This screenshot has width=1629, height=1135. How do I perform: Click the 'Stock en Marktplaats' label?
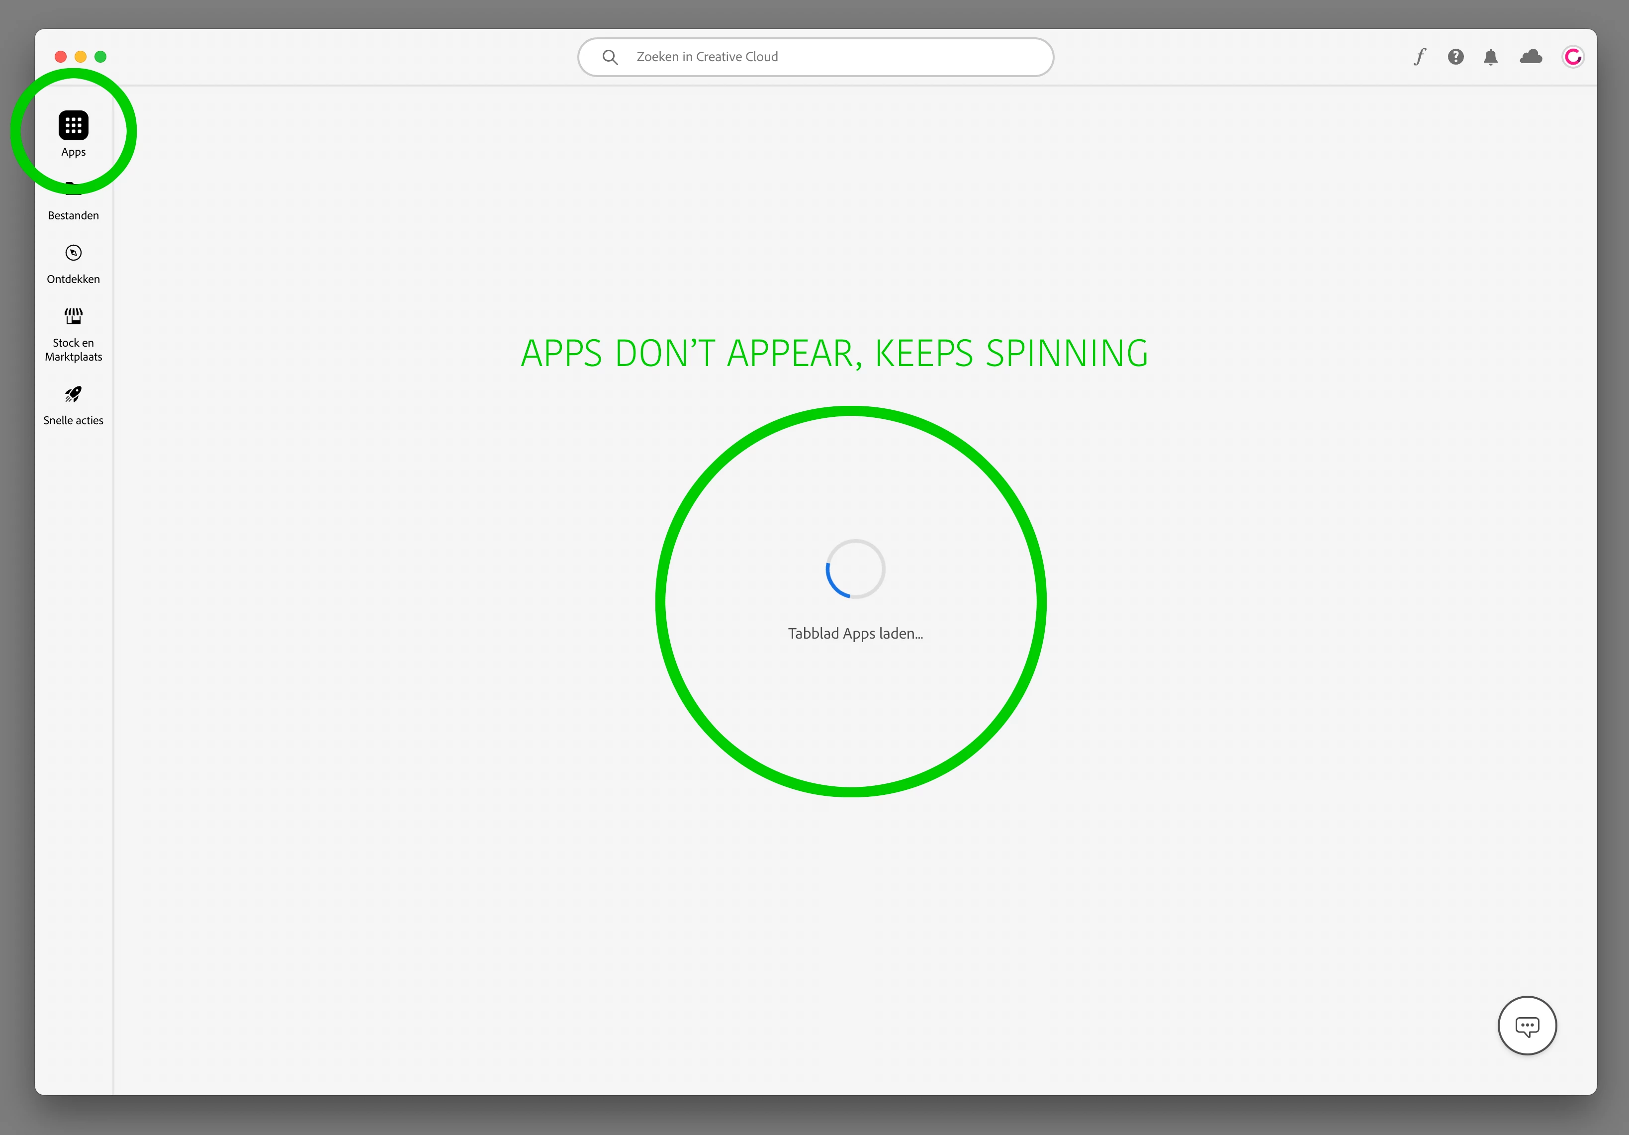click(x=73, y=350)
